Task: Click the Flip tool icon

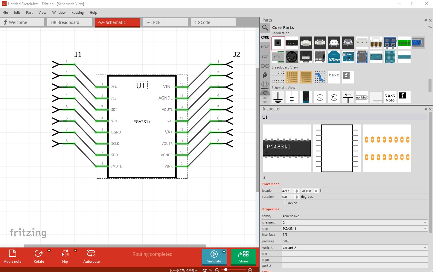Action: (65, 253)
